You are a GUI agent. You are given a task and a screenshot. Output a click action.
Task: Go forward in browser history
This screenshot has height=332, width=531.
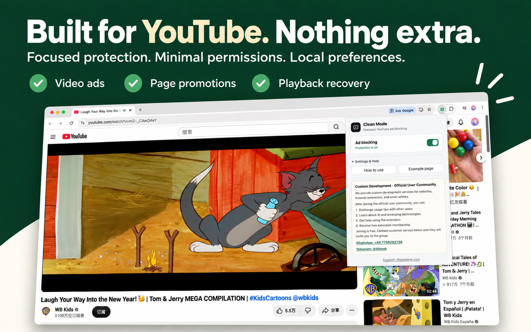click(60, 124)
